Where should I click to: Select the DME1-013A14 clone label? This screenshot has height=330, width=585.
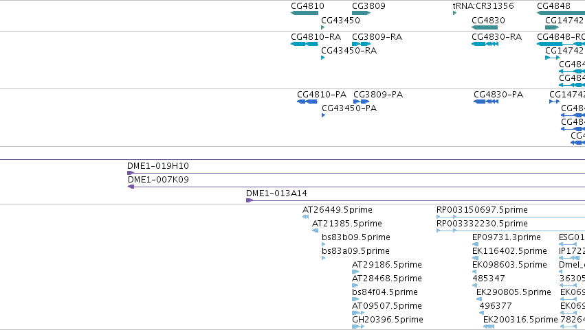click(x=276, y=193)
